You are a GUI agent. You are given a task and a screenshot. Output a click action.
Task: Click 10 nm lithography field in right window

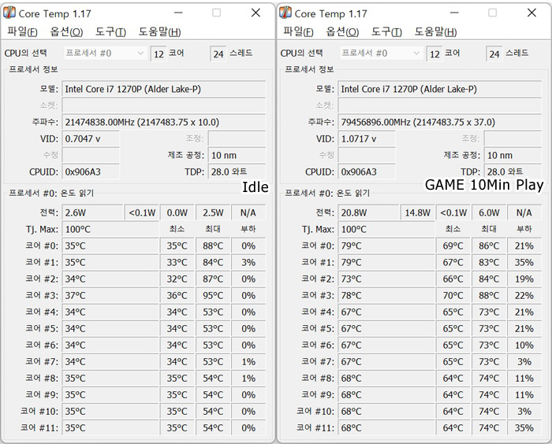[x=513, y=155]
